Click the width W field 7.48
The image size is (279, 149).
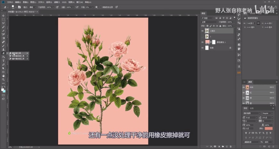[250, 23]
